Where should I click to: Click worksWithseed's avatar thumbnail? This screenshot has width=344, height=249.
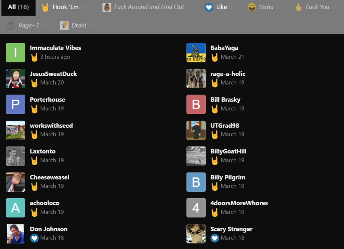tap(15, 130)
